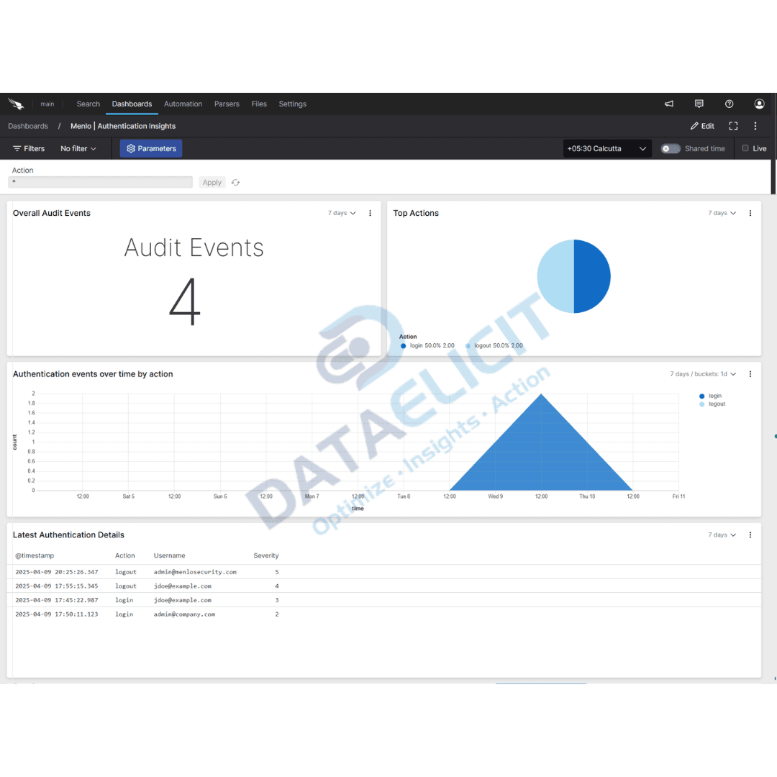Switch to the Automation tab
This screenshot has height=777, width=777.
click(183, 104)
